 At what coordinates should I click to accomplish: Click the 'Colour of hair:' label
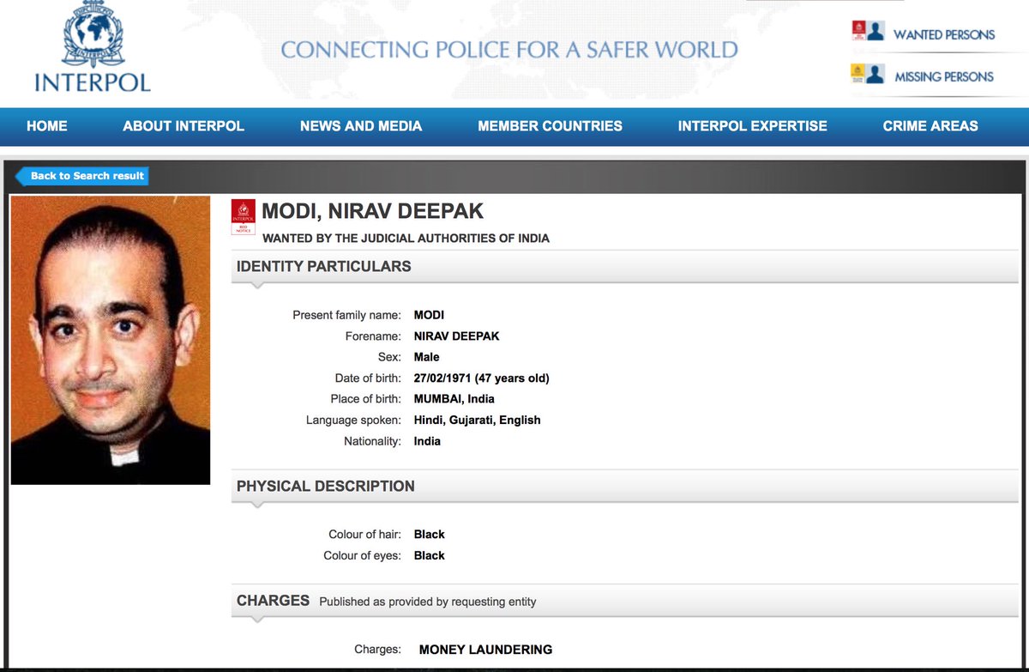point(364,535)
